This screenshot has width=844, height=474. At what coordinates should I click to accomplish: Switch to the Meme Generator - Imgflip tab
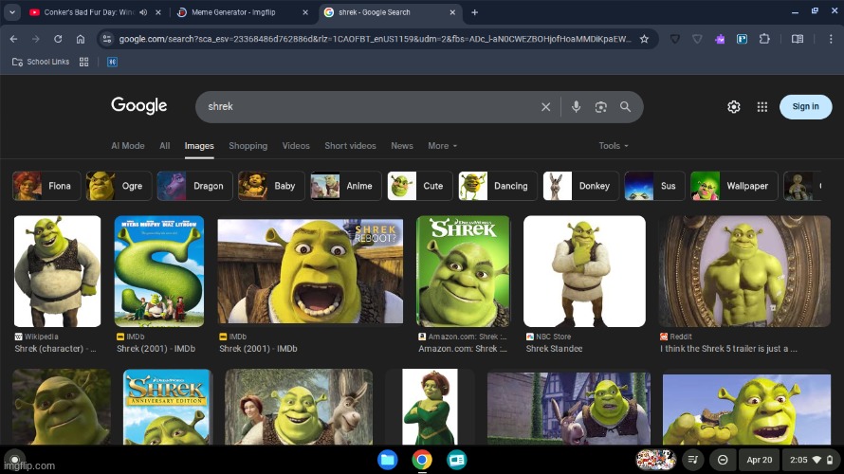(233, 12)
